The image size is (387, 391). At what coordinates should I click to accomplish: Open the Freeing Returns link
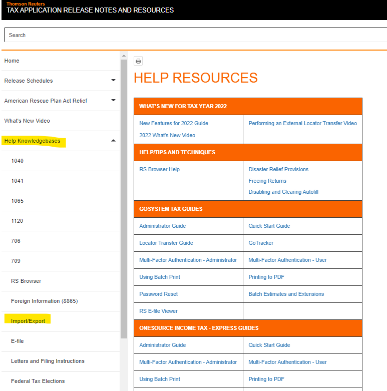point(267,181)
